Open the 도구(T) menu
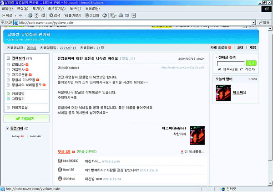The image size is (273, 192). pos(72,8)
